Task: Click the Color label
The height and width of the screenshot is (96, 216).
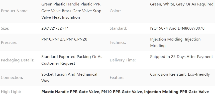Action: coord(115,11)
